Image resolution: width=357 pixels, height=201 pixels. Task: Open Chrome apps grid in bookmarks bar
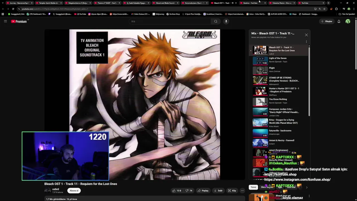point(3,14)
